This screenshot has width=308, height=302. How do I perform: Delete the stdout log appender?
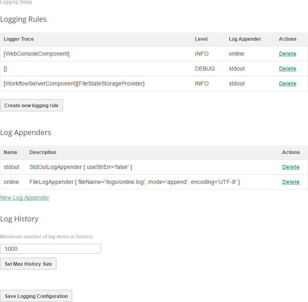[291, 167]
